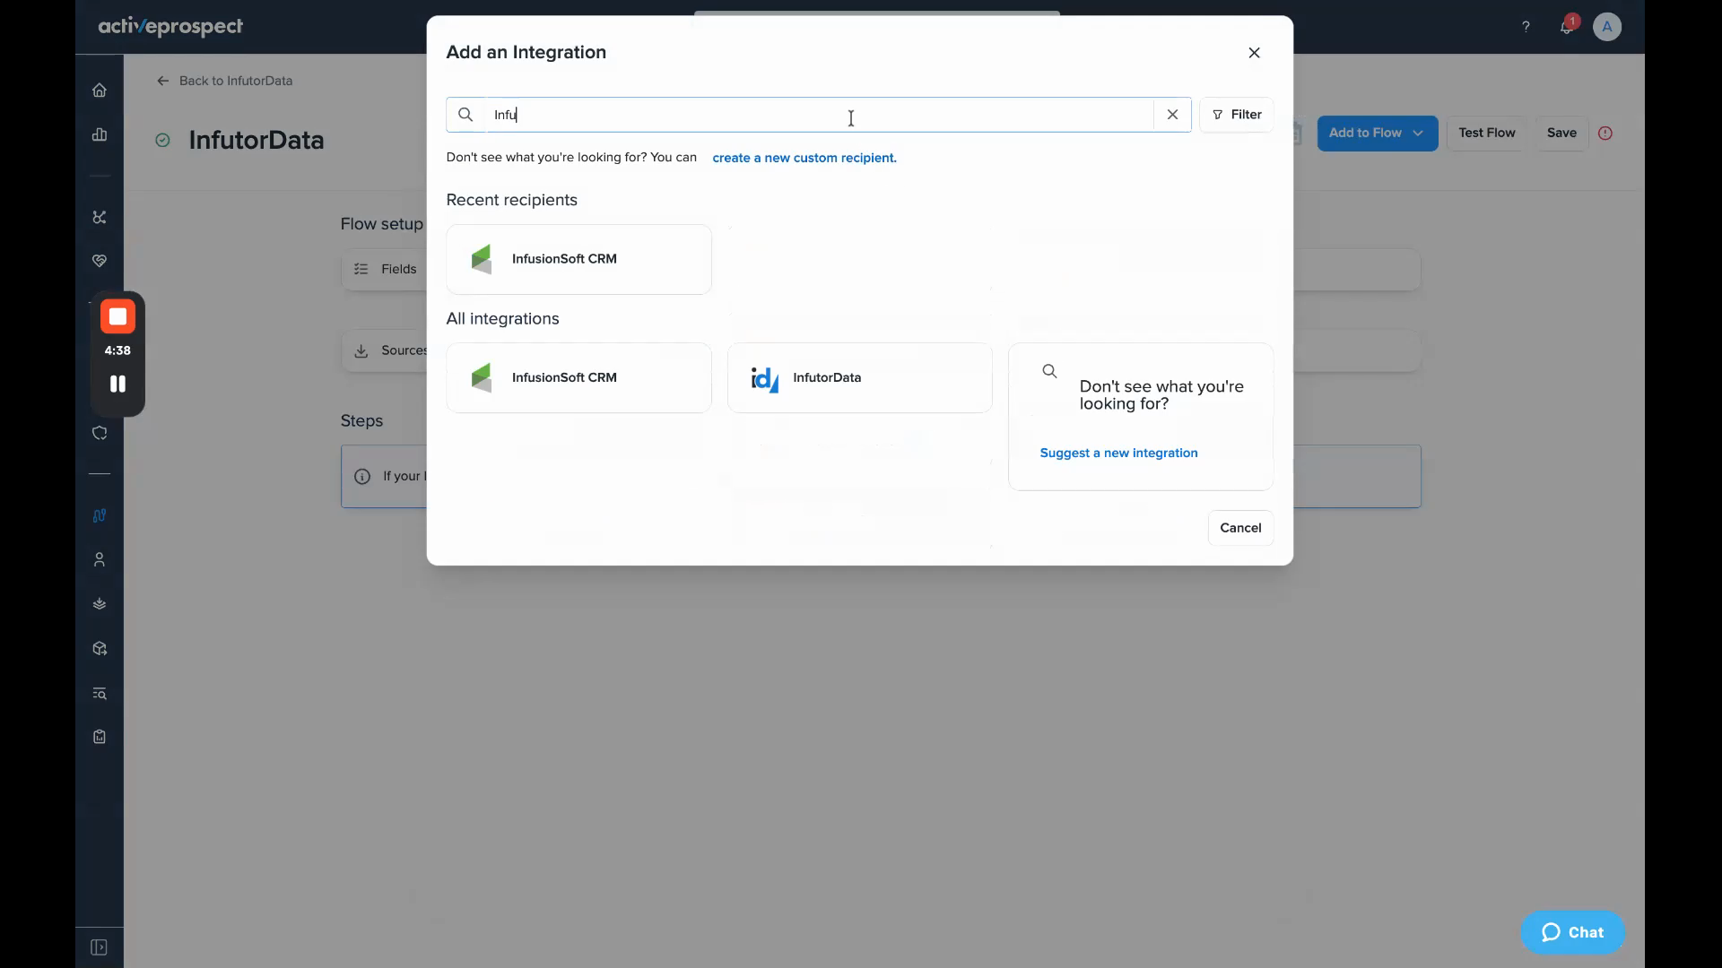Open the package cube sidebar icon
The image size is (1722, 968).
(x=100, y=648)
